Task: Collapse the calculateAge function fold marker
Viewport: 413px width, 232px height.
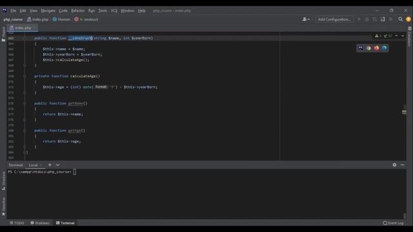Action: point(25,76)
